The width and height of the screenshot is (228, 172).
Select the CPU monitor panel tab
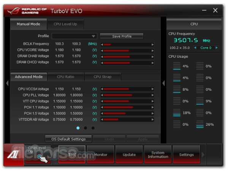coord(194,24)
